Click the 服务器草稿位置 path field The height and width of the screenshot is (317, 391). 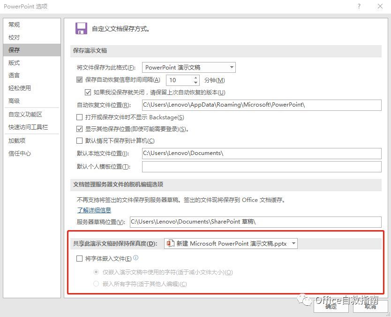coord(256,222)
